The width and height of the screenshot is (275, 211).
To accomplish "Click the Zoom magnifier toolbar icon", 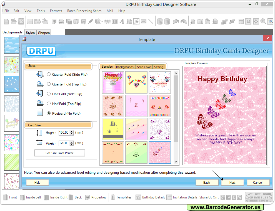I will click(263, 21).
